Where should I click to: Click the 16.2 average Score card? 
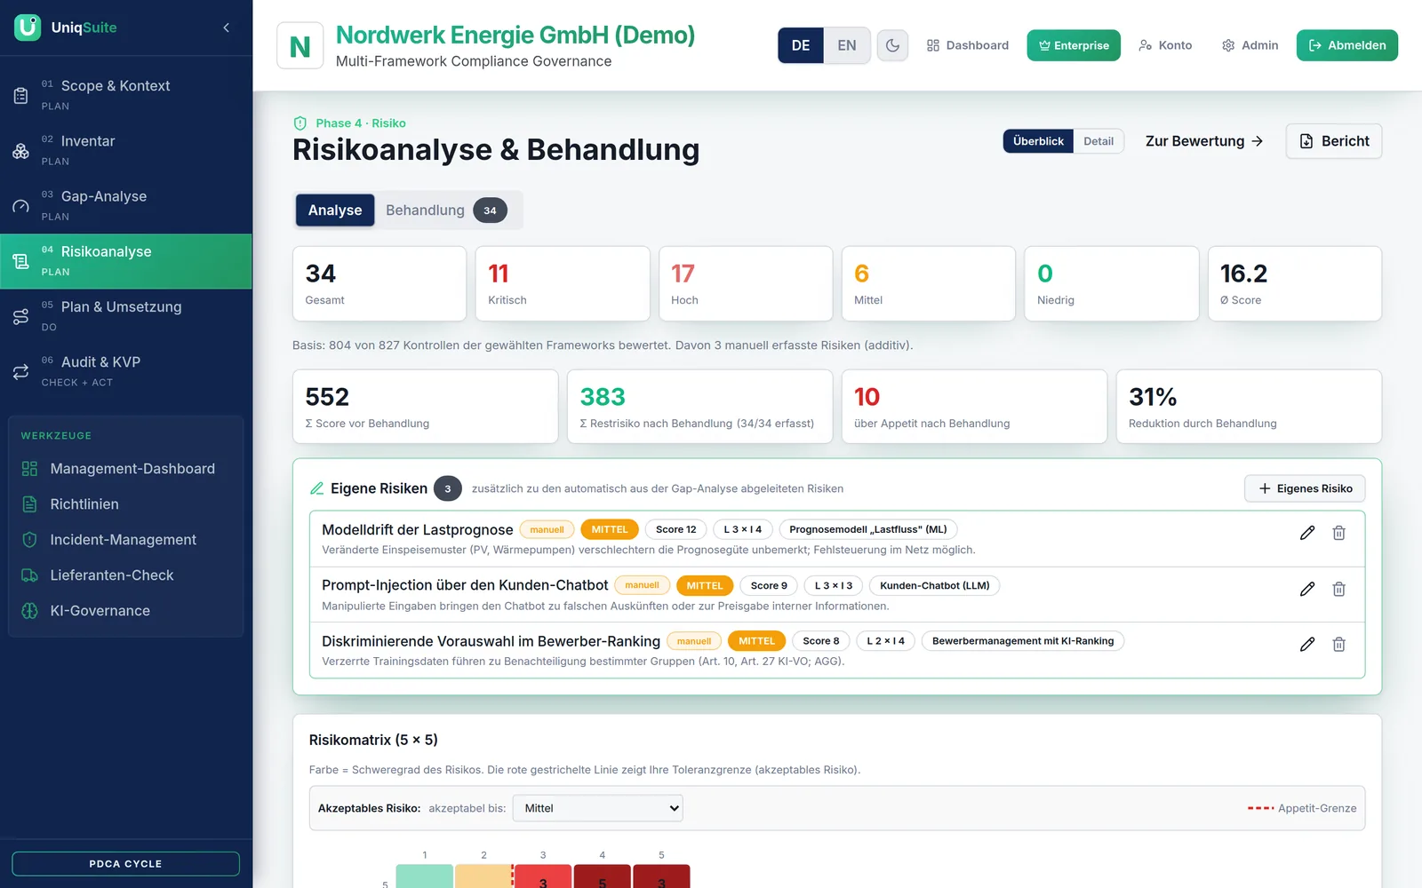1295,284
